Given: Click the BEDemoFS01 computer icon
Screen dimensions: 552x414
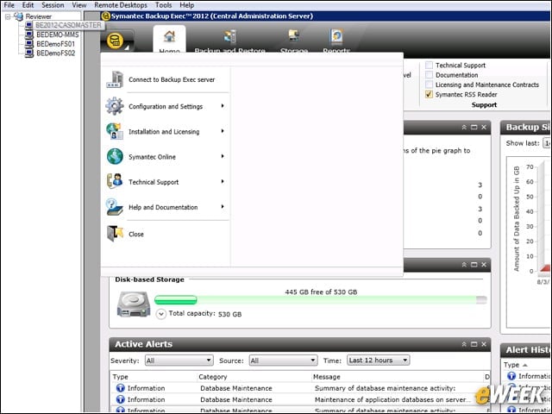Looking at the screenshot, I should point(29,44).
